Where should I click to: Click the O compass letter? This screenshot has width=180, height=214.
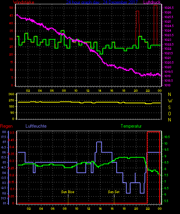point(170,114)
